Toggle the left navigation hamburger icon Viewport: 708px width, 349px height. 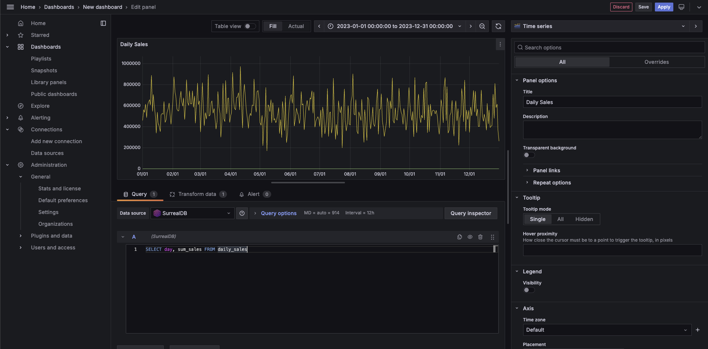tap(10, 7)
